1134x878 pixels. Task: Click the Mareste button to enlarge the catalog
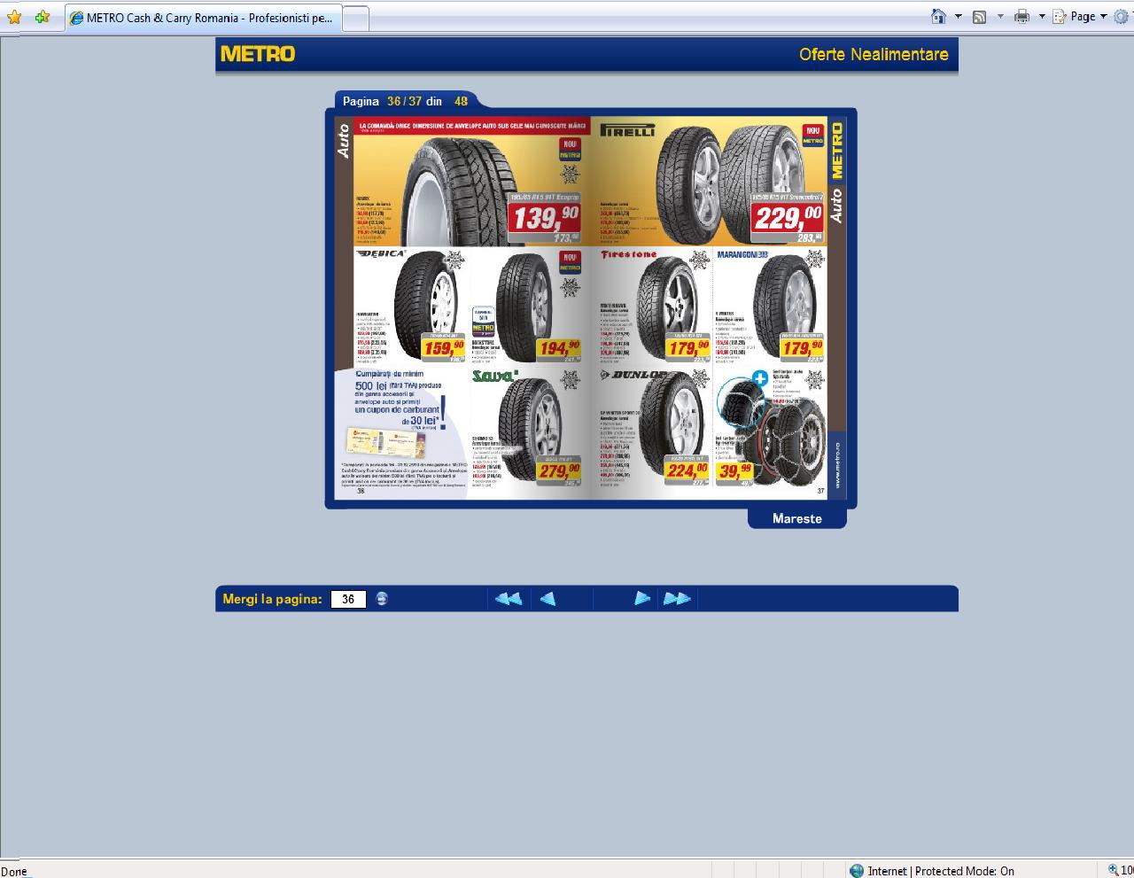coord(797,518)
